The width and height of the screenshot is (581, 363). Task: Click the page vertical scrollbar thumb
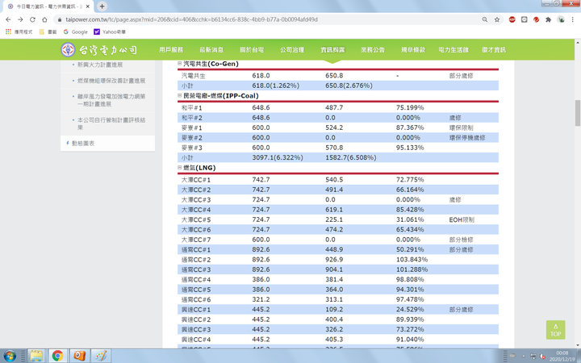tap(577, 113)
